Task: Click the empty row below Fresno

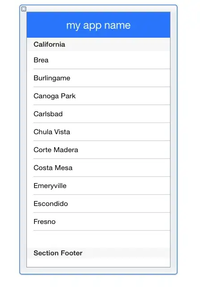Action: [x=98, y=239]
